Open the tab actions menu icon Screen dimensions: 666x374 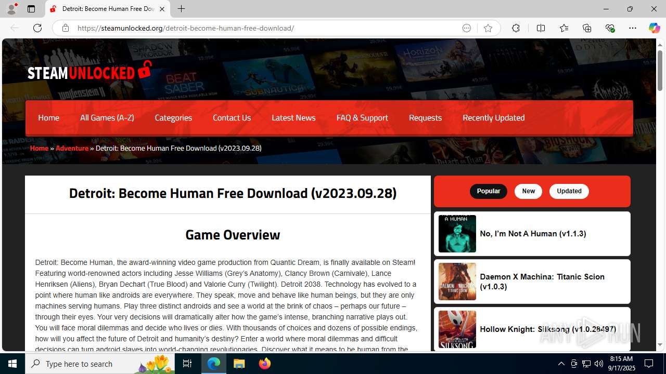tap(31, 9)
